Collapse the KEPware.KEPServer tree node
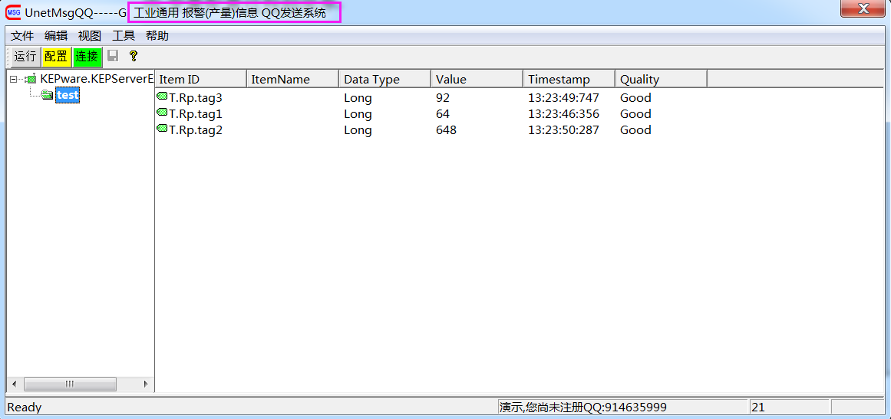891x419 pixels. (x=14, y=79)
